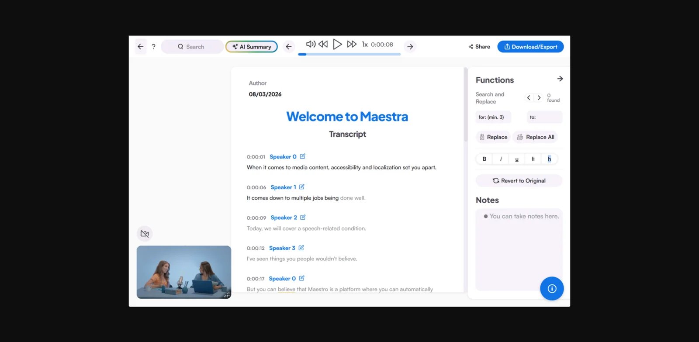Go to previous search match
The image size is (699, 342).
(x=529, y=97)
